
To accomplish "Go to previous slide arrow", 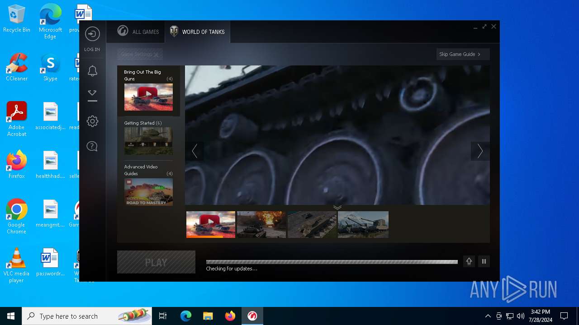I will coord(195,151).
